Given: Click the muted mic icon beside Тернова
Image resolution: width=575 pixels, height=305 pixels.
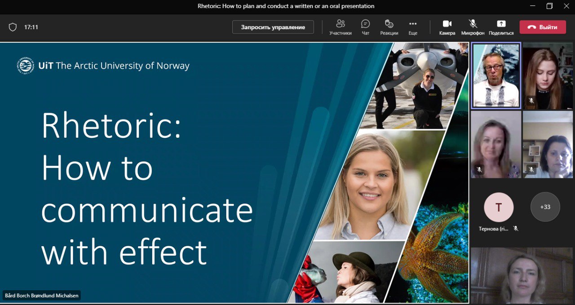Looking at the screenshot, I should pyautogui.click(x=516, y=229).
